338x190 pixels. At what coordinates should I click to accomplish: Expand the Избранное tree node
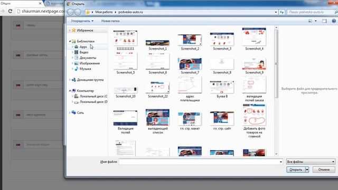(70, 31)
